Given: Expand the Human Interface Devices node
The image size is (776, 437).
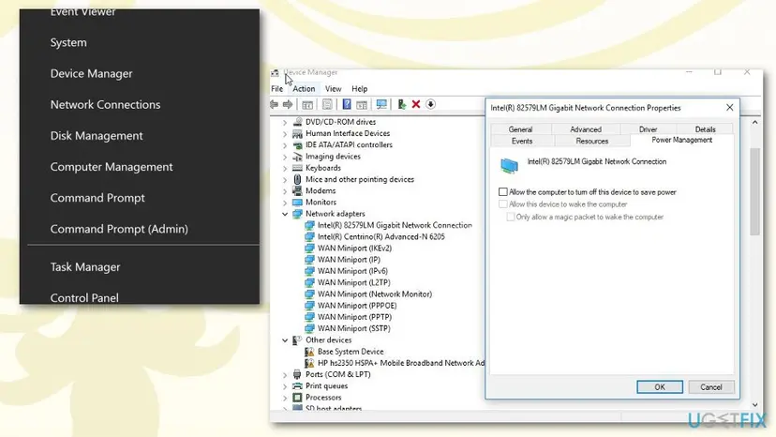Looking at the screenshot, I should coord(285,133).
